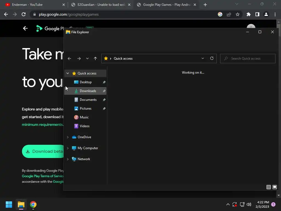This screenshot has width=281, height=211.
Task: Open Chrome profile menu
Action: tap(266, 14)
